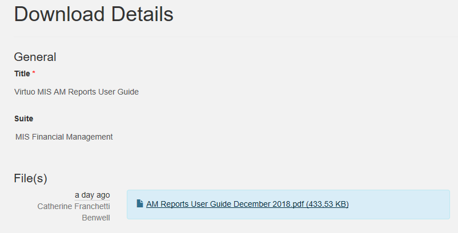458x233 pixels.
Task: Click the horizontal divider under Download Details
Action: click(x=236, y=36)
